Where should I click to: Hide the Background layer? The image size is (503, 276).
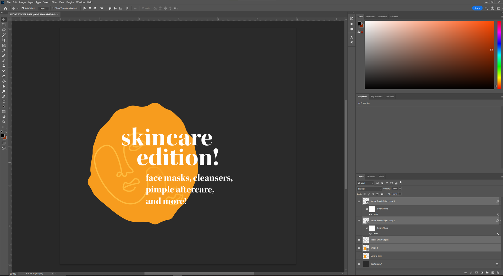(359, 264)
